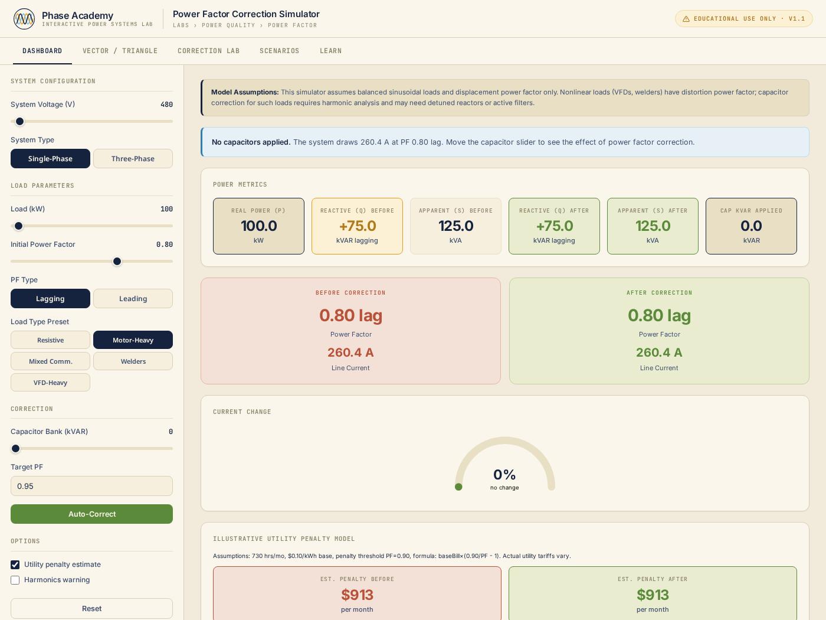This screenshot has height=620, width=826.
Task: Click the Reset button
Action: [91, 608]
